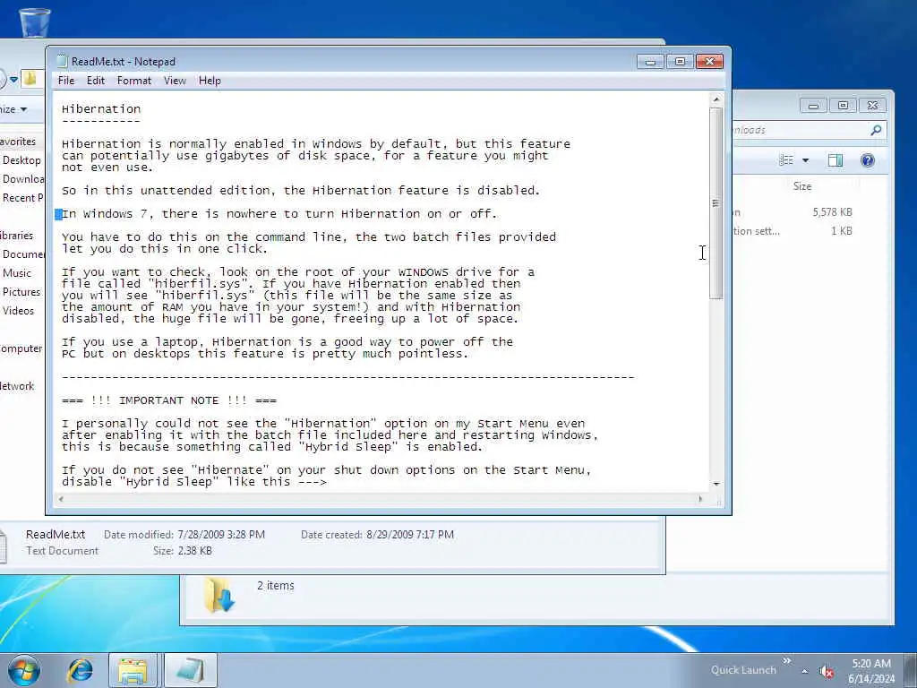Viewport: 917px width, 688px height.
Task: Select Computer in the navigation pane
Action: (x=21, y=348)
